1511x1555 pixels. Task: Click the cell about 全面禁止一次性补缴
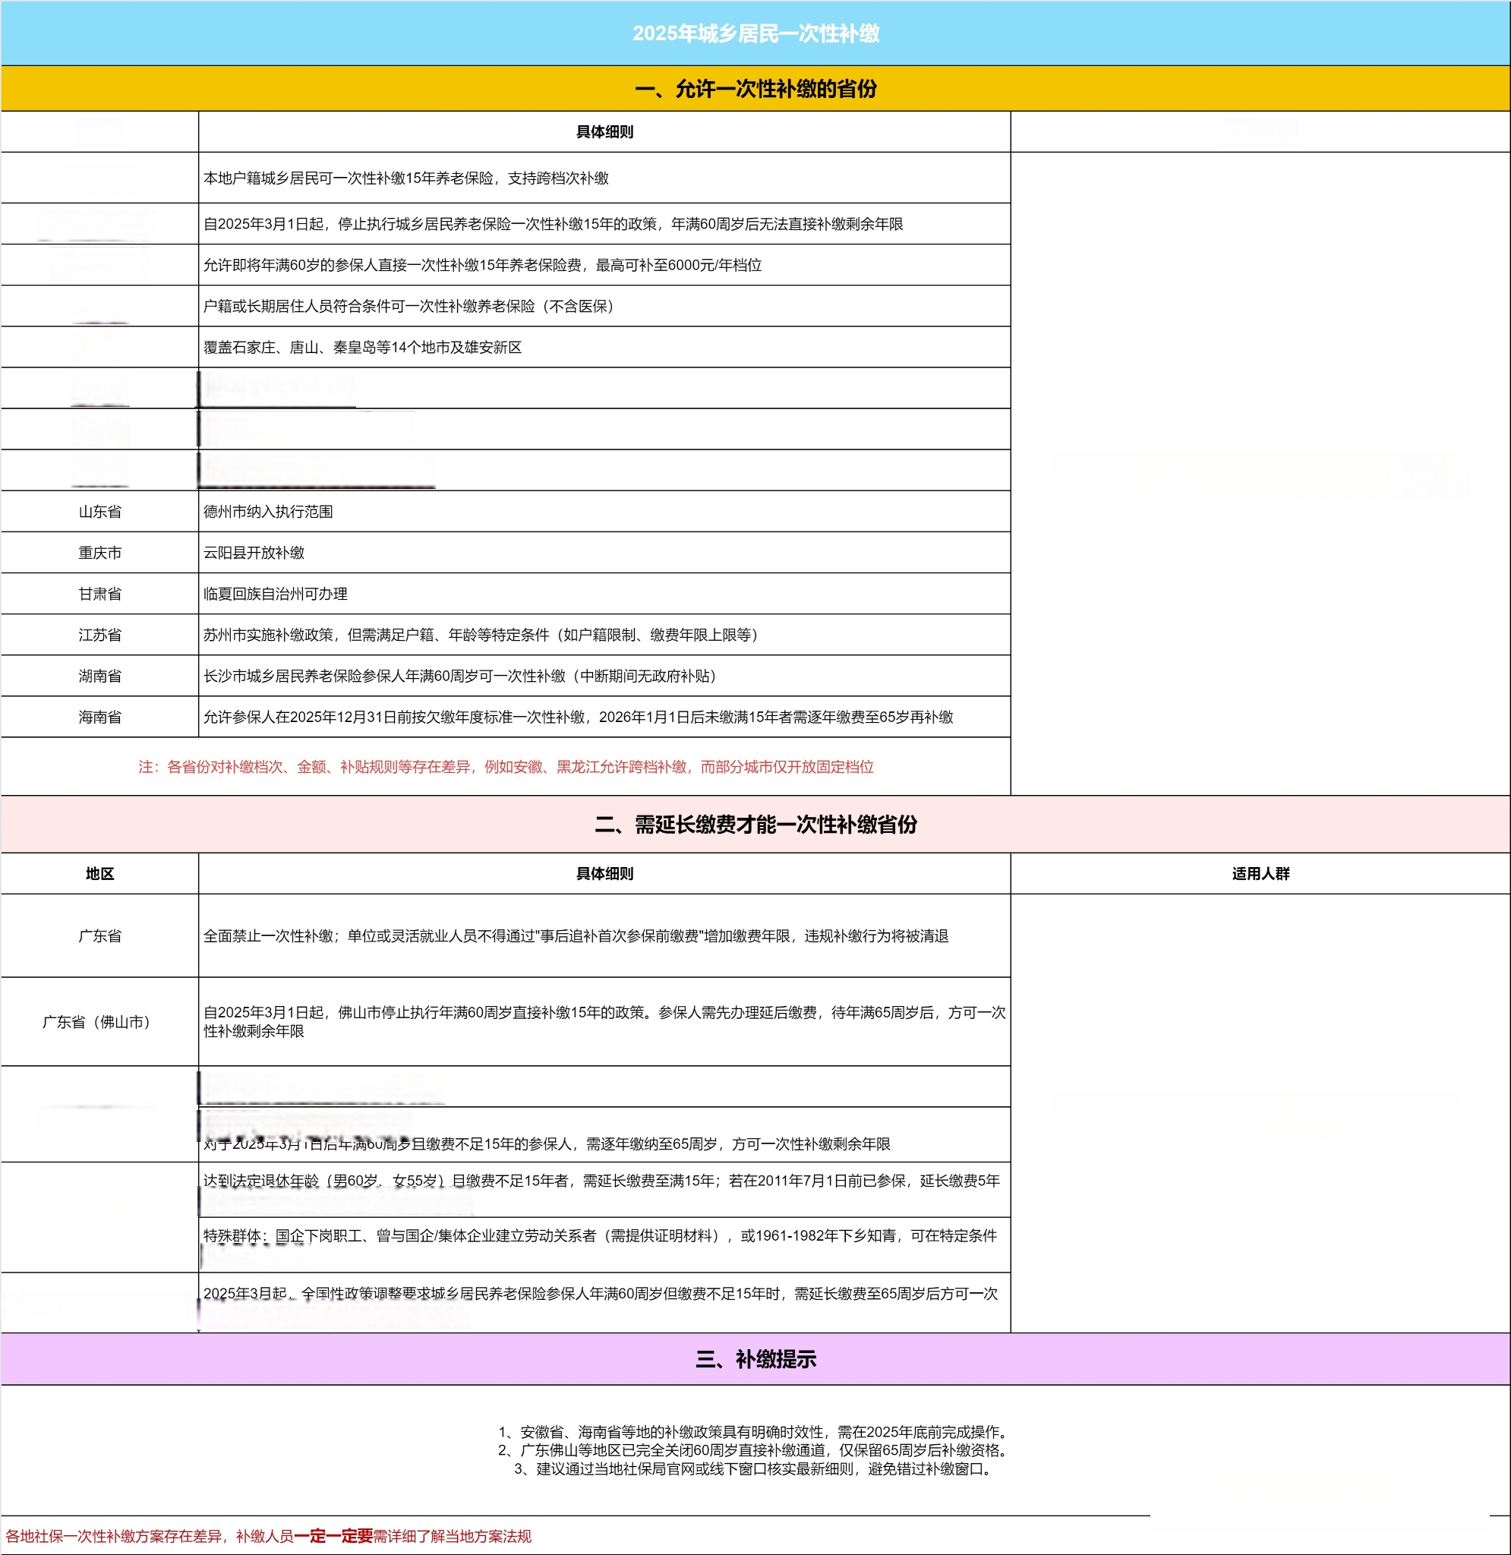[x=576, y=936]
